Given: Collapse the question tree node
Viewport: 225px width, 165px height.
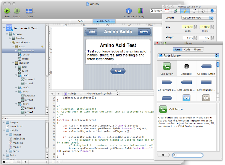Looking at the screenshot, I should (13, 63).
